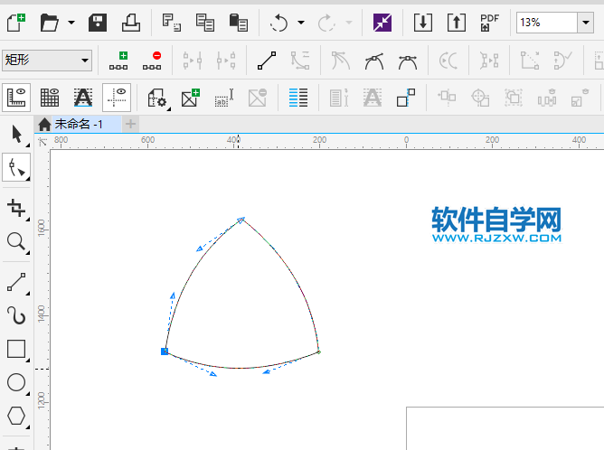Click the Save floppy disk icon
The width and height of the screenshot is (604, 450).
(x=98, y=23)
